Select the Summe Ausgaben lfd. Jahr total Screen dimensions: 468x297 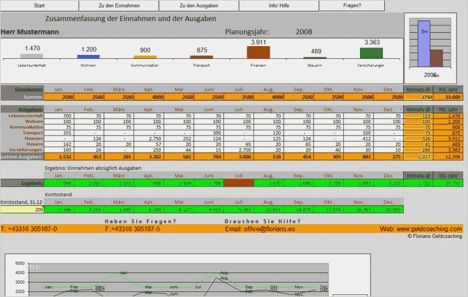pyautogui.click(x=449, y=157)
